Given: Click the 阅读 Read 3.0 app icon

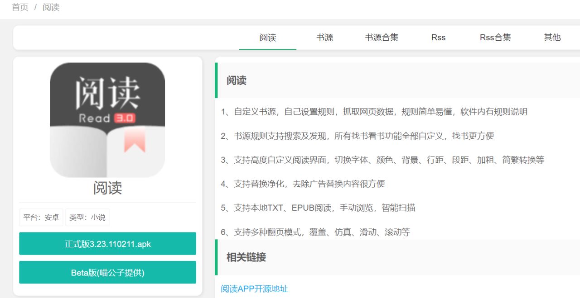Looking at the screenshot, I should (107, 120).
